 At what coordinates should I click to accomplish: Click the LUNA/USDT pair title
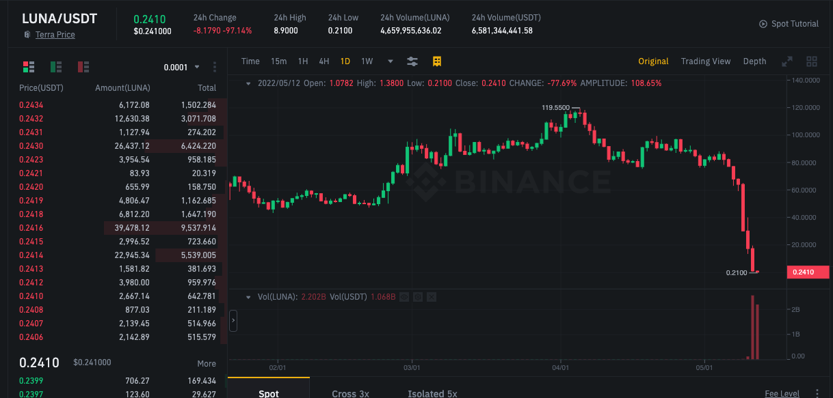(59, 19)
